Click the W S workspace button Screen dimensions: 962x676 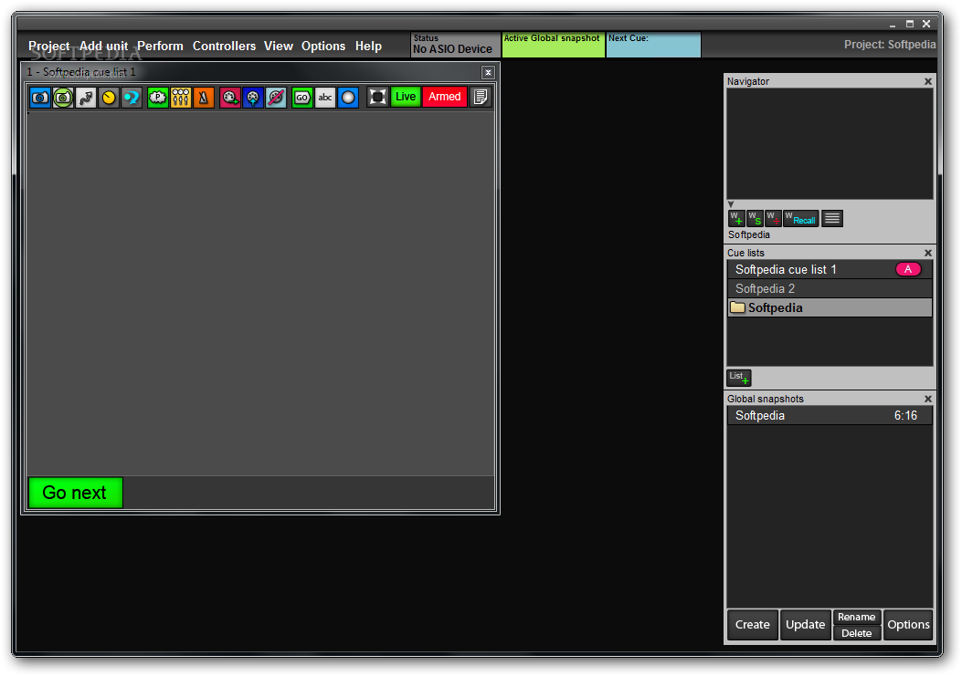click(x=755, y=218)
